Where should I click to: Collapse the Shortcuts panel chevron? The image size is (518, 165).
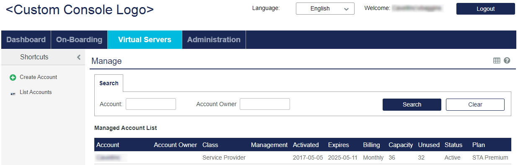pyautogui.click(x=78, y=57)
